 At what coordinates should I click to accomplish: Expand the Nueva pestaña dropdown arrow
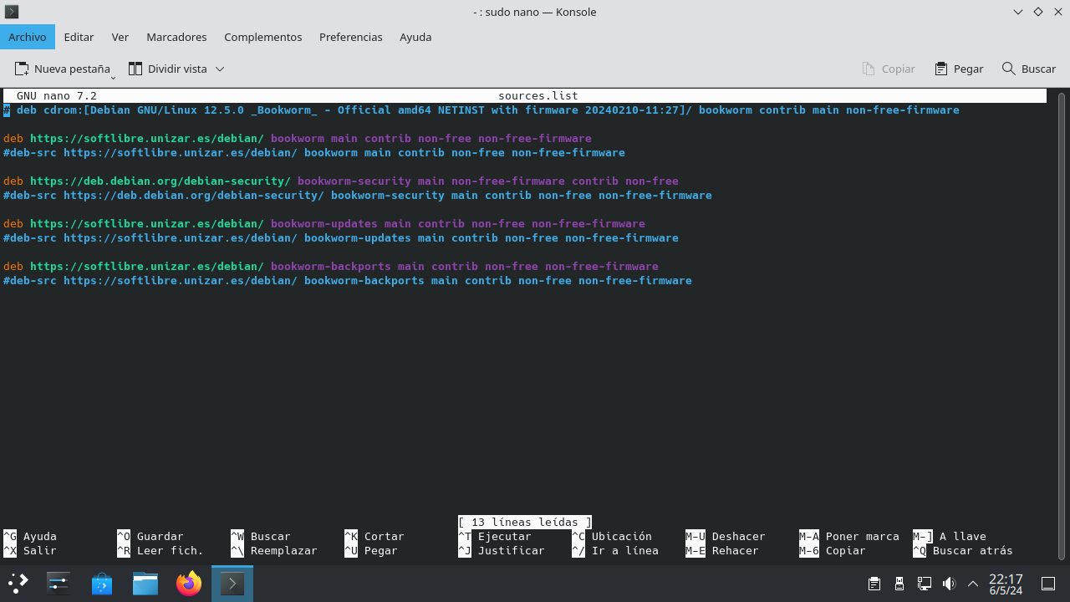[114, 77]
